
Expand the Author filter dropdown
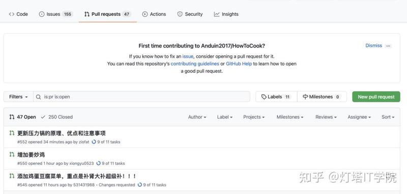(x=197, y=117)
